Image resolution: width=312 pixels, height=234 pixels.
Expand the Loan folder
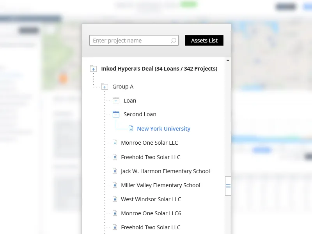(116, 100)
